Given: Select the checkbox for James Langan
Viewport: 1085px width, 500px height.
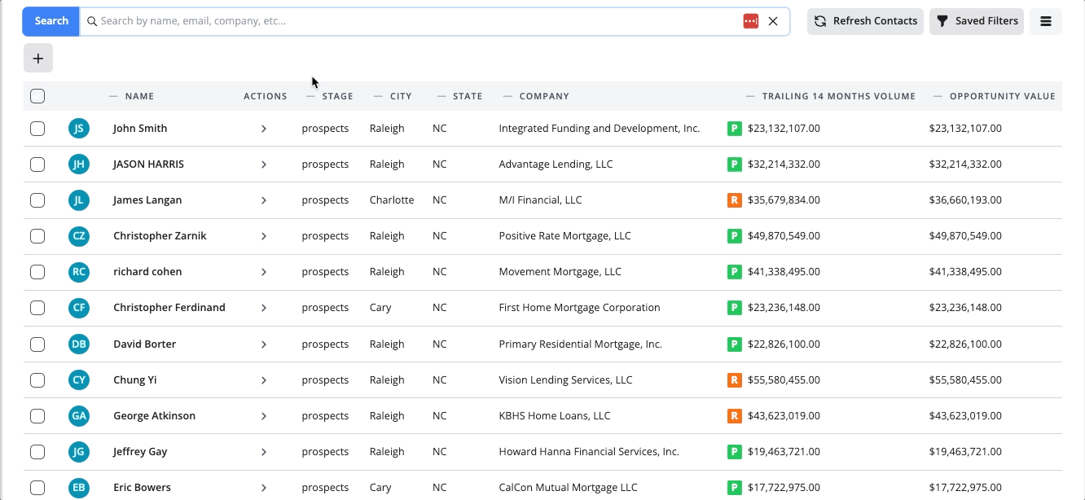Looking at the screenshot, I should pyautogui.click(x=37, y=200).
